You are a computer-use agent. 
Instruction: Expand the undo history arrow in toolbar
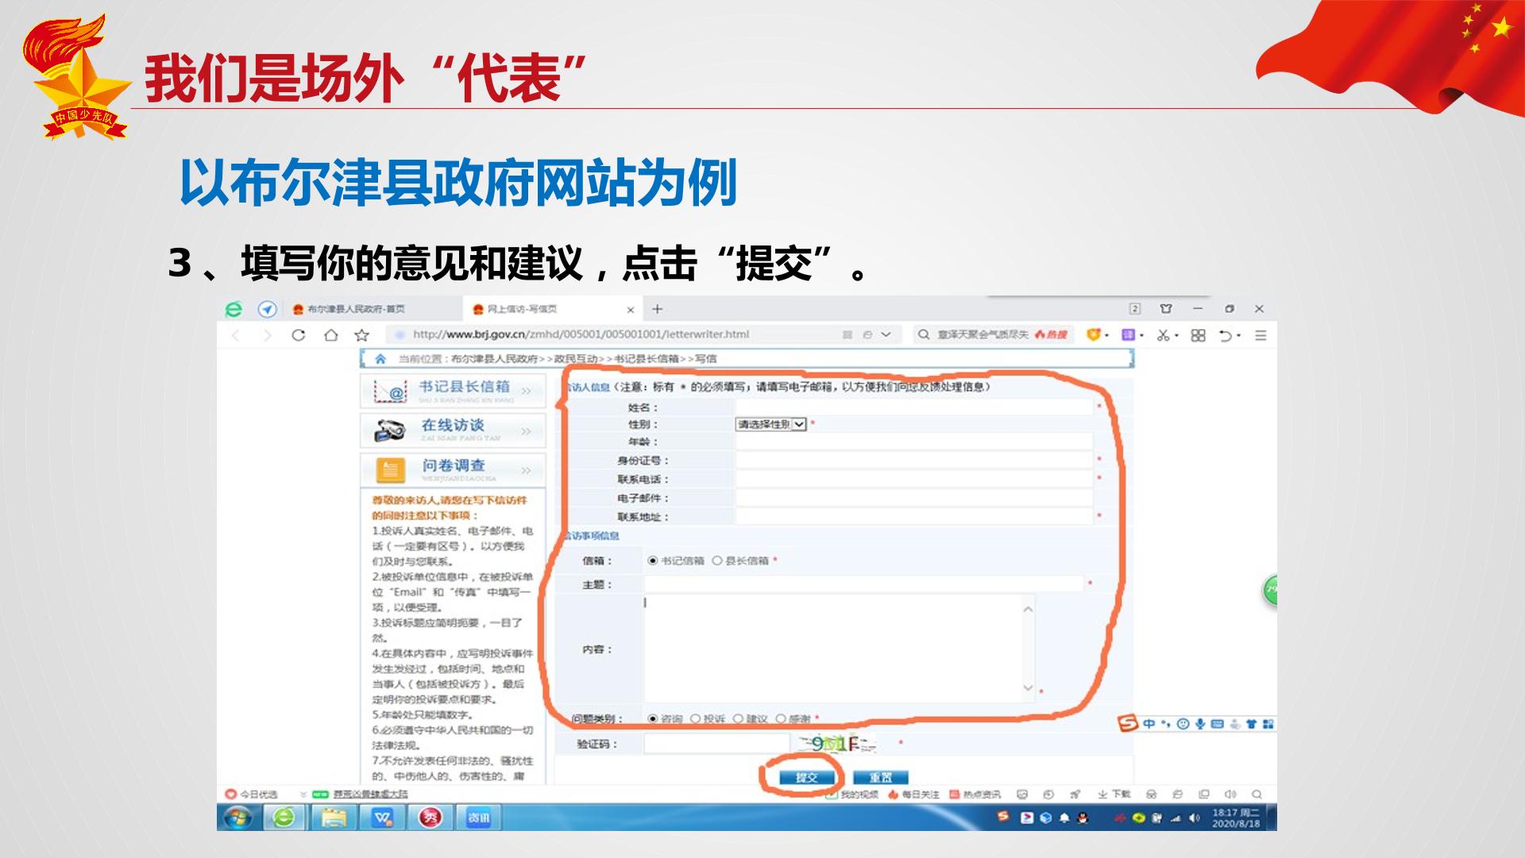tap(1239, 335)
